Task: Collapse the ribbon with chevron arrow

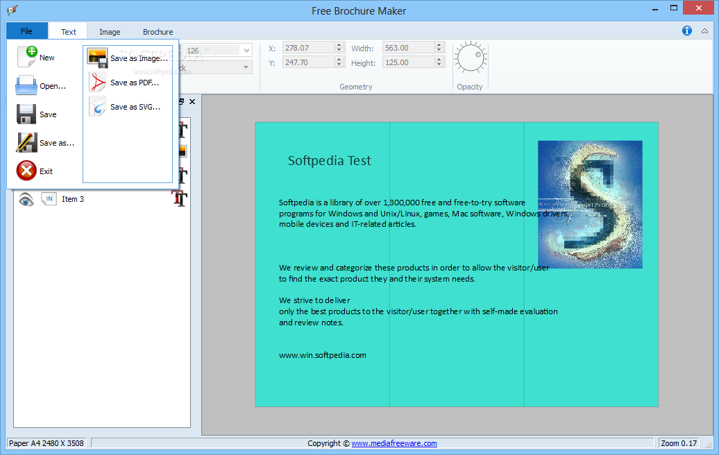Action: [x=704, y=31]
